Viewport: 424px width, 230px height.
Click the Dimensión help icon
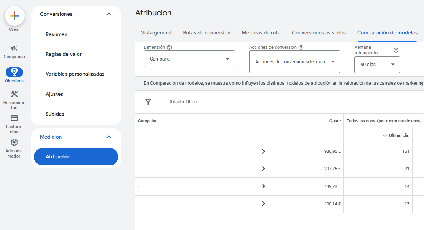pos(169,47)
